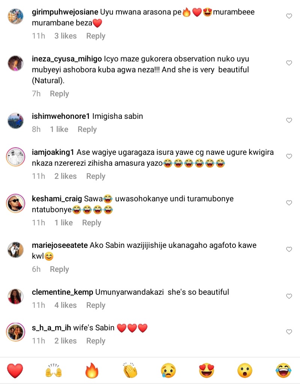Tap the red heart quick-reaction emoji
The image size is (300, 384).
[x=15, y=371]
